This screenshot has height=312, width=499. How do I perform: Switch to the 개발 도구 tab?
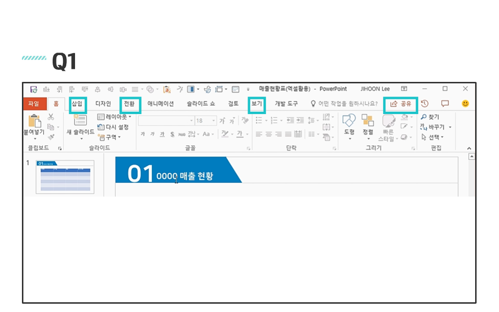click(x=287, y=104)
